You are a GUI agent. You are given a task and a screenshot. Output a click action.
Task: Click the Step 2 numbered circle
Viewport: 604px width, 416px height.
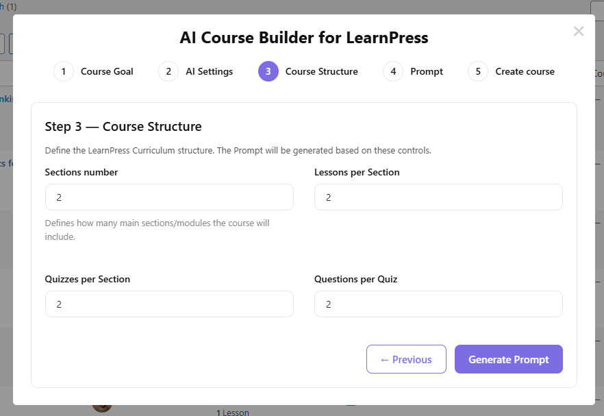[168, 71]
